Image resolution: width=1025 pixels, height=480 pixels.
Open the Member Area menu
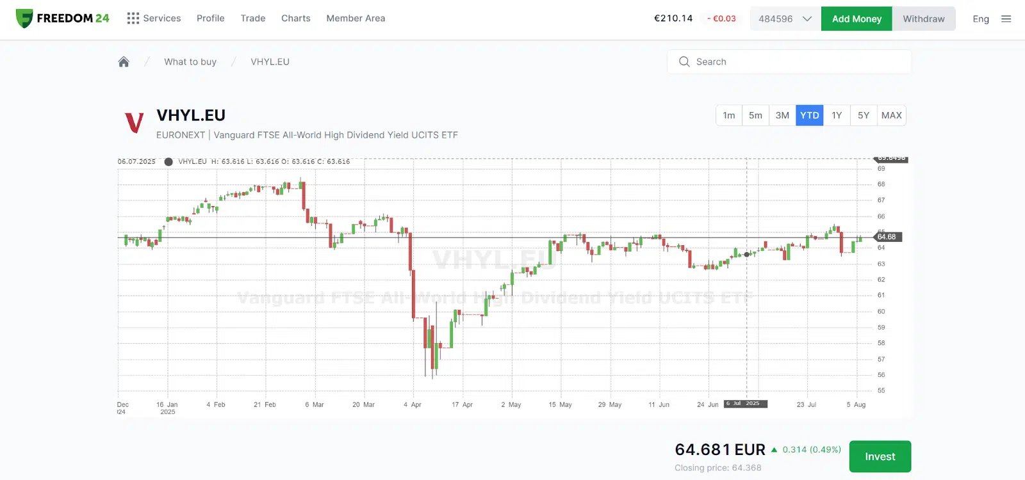click(356, 19)
